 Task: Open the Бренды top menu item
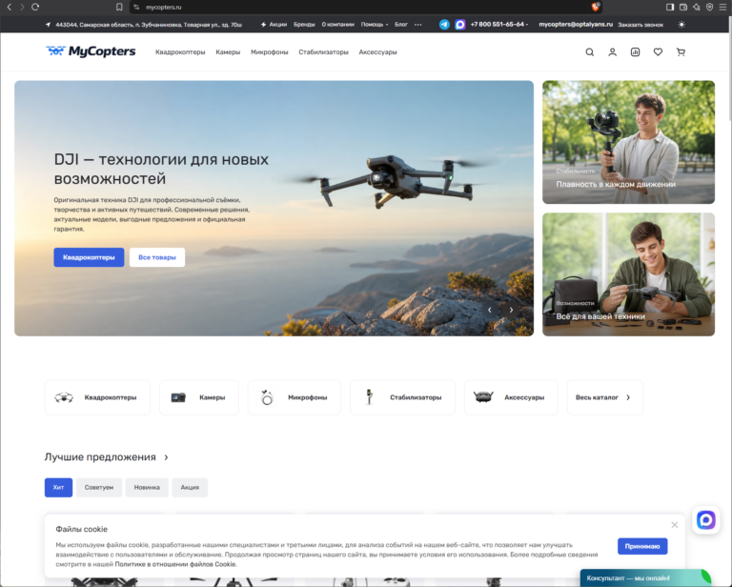(304, 24)
